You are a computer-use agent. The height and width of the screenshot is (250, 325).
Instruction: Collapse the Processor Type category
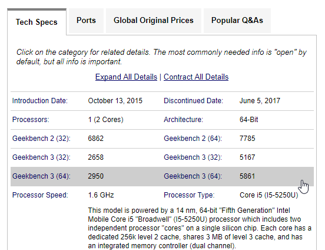[189, 195]
